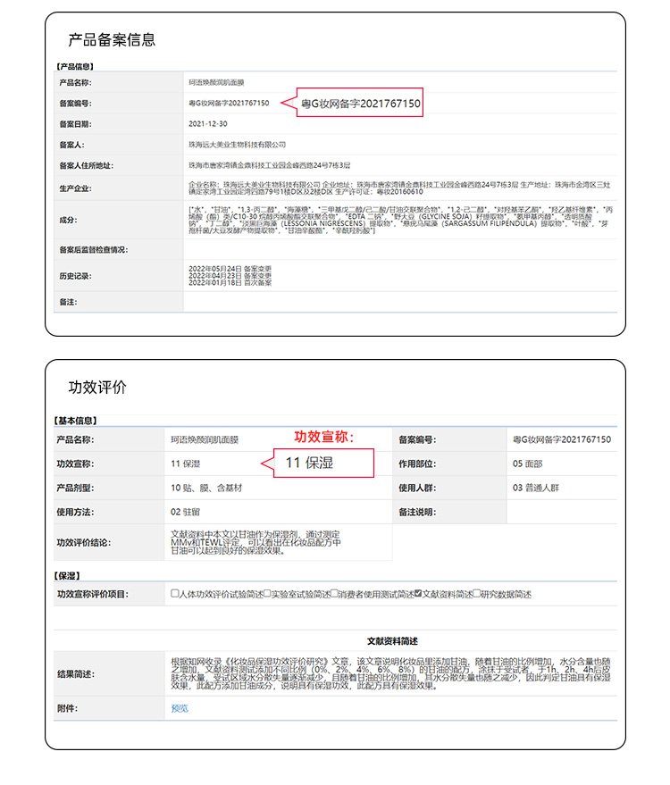Click the 【产品信息】 section label
670x785 pixels.
point(75,66)
